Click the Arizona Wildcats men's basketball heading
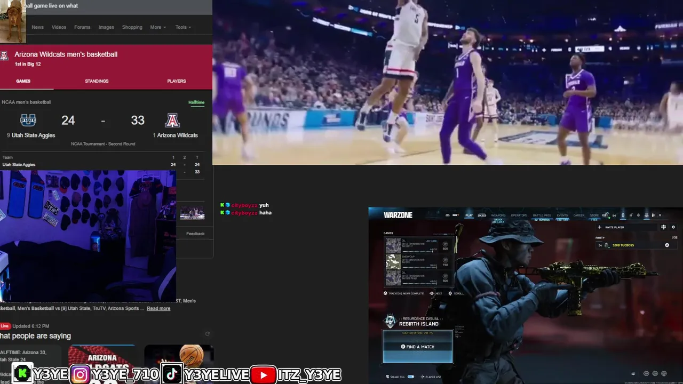 [66, 54]
